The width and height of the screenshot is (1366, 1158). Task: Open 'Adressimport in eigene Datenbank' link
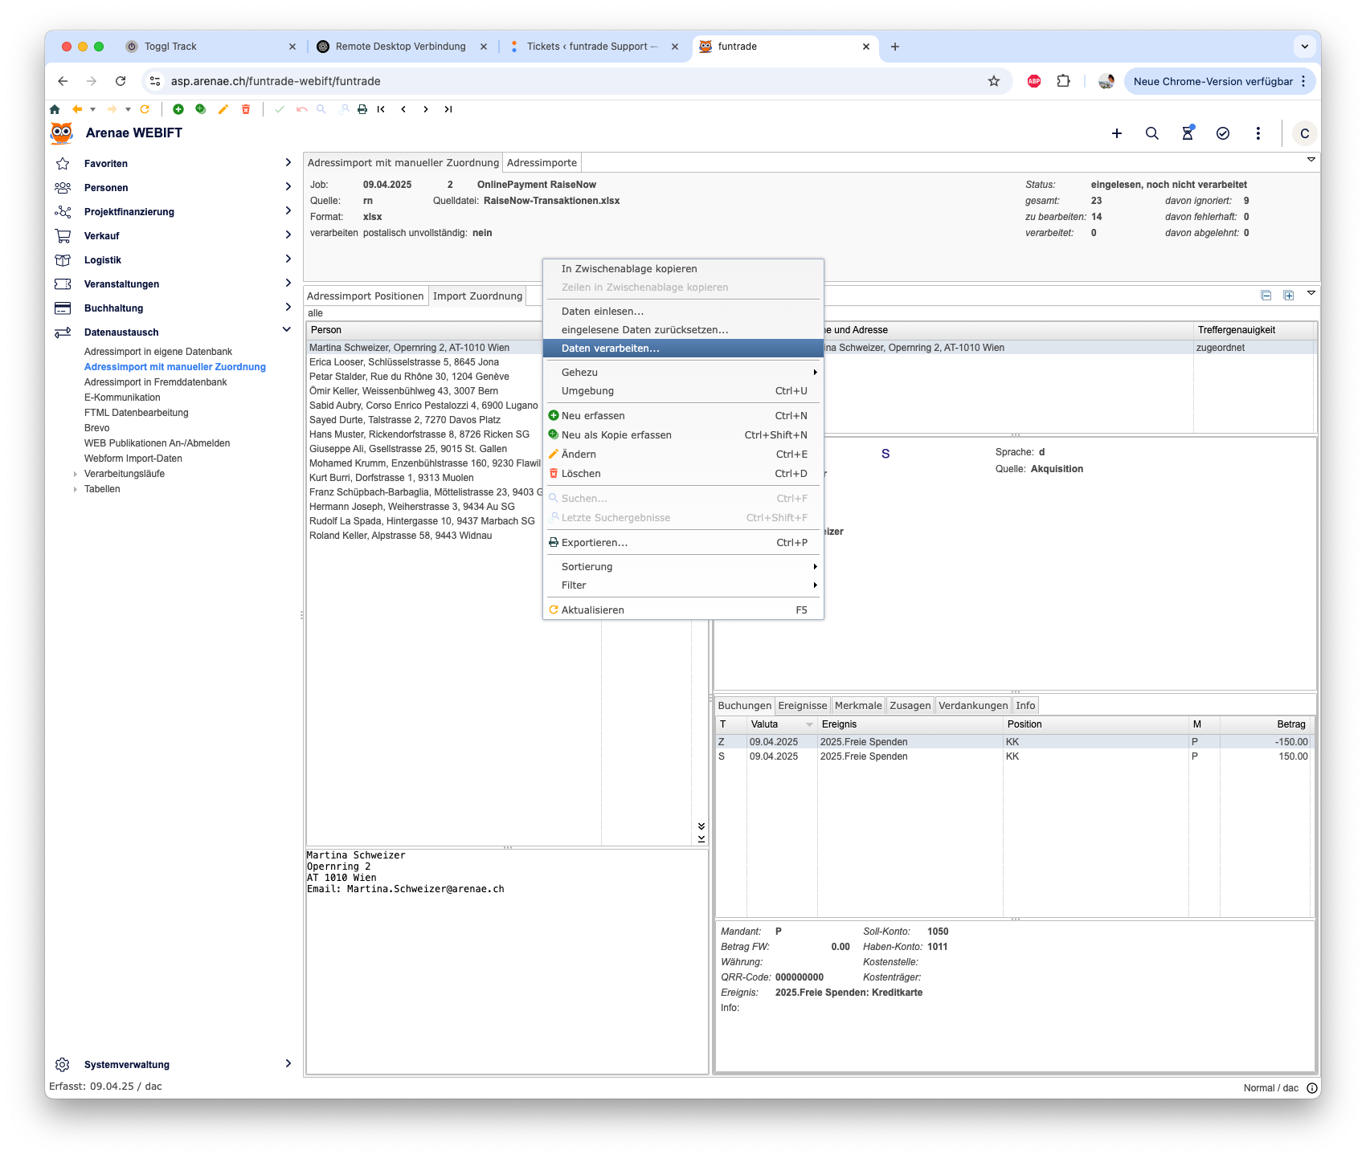click(158, 352)
